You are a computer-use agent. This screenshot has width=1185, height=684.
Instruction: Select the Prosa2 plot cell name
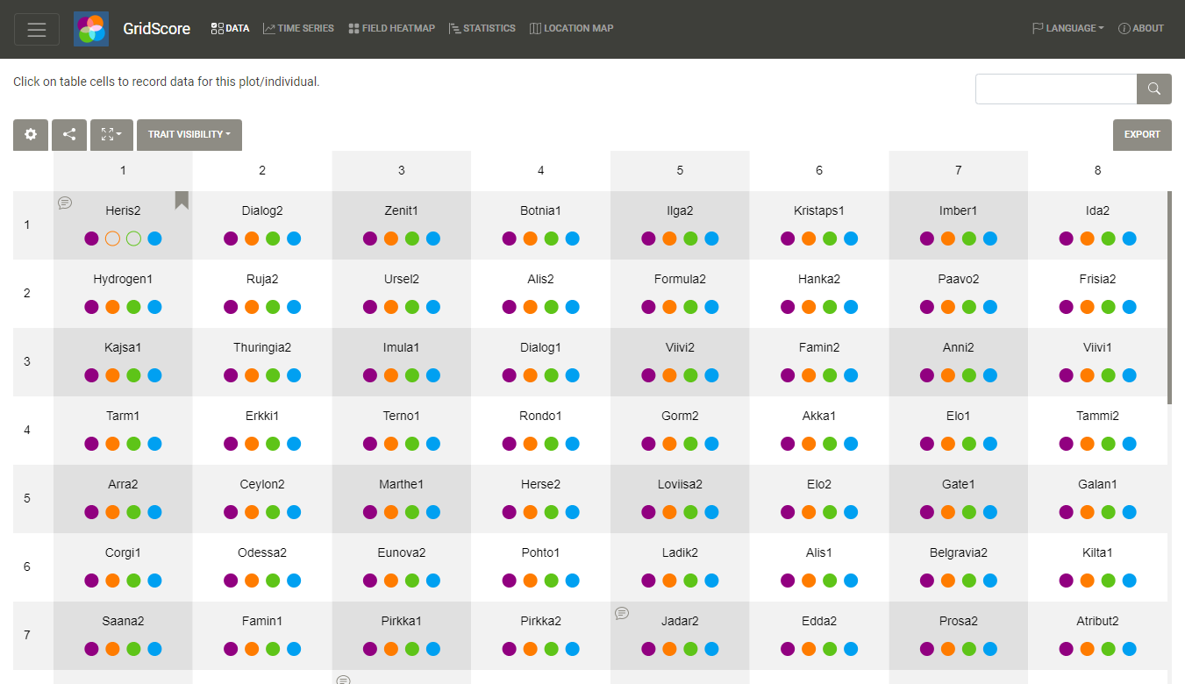959,621
